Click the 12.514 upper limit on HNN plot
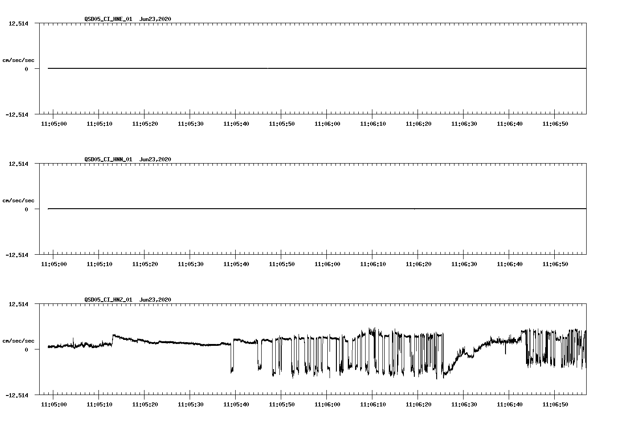Screen dimensions: 619x421 coord(18,164)
